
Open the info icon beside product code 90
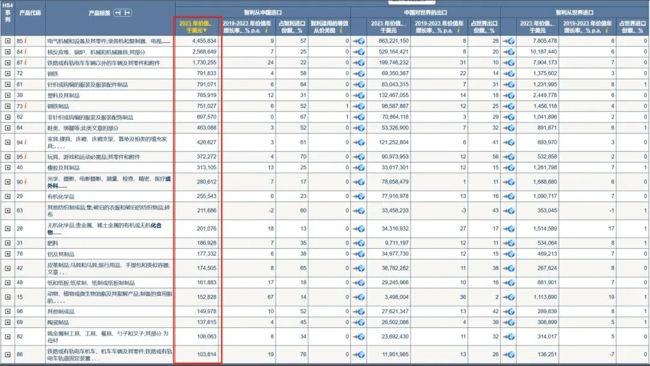[26, 182]
